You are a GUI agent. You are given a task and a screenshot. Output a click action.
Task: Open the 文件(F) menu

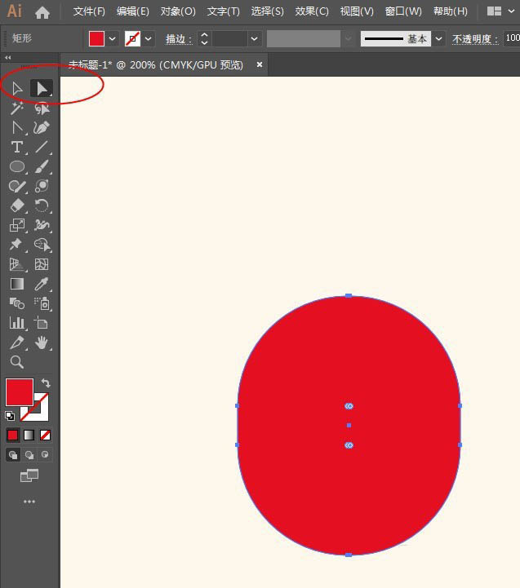(x=89, y=11)
